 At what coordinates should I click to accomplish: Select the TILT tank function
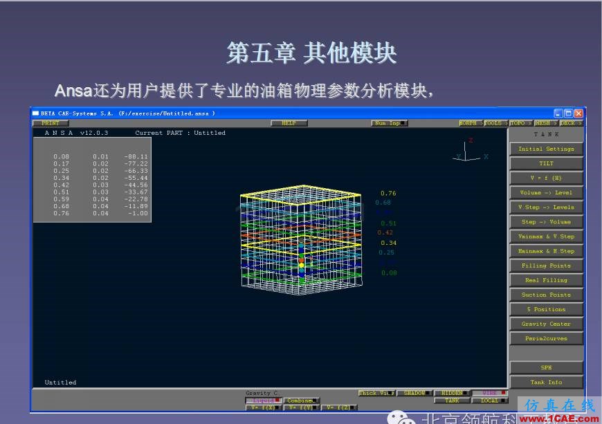pos(546,163)
